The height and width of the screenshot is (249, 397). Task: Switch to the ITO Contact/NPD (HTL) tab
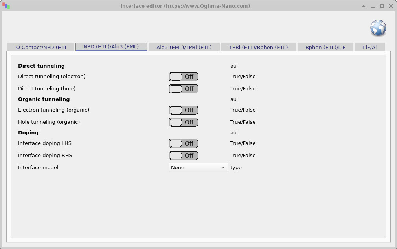(x=40, y=47)
